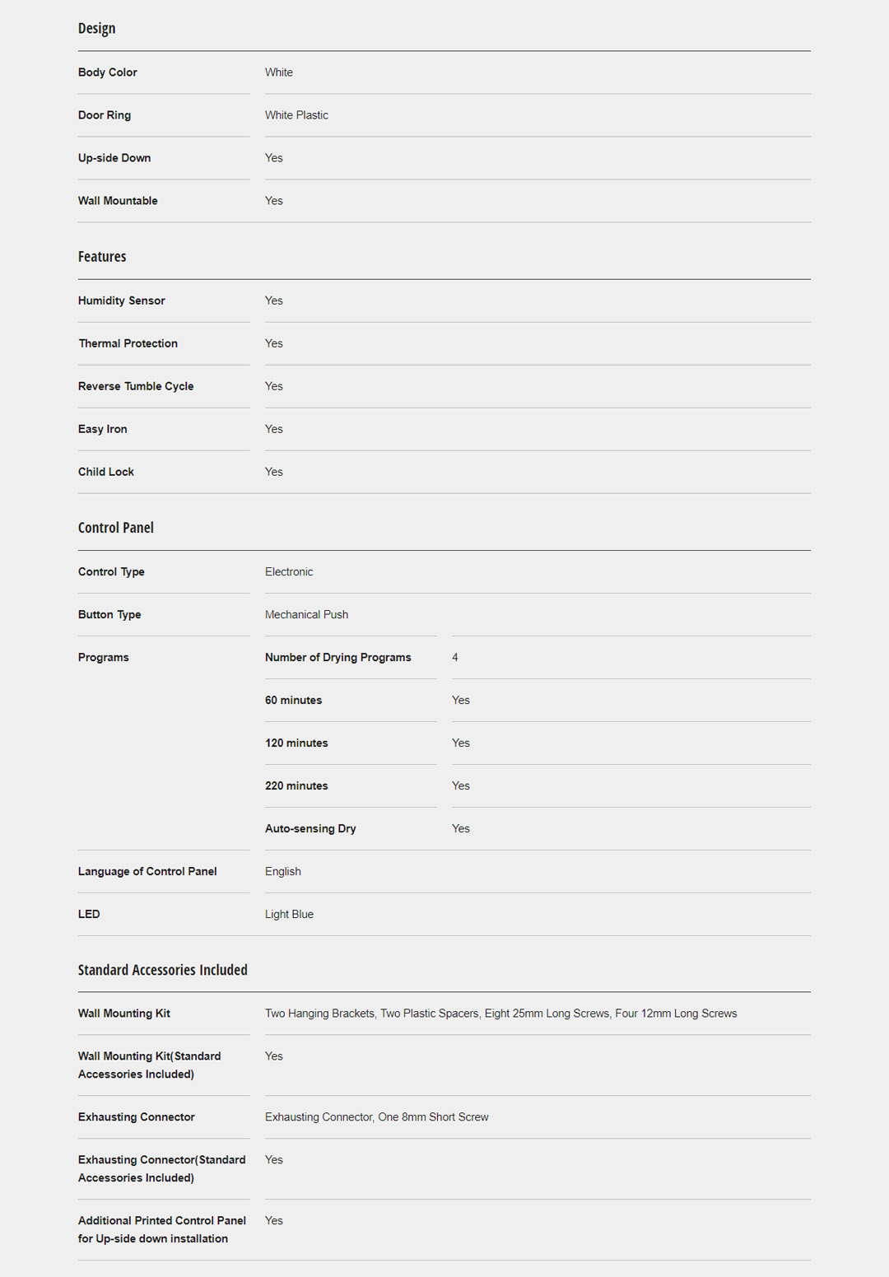Viewport: 889px width, 1277px height.
Task: Click the White Plastic door ring value
Action: click(296, 115)
